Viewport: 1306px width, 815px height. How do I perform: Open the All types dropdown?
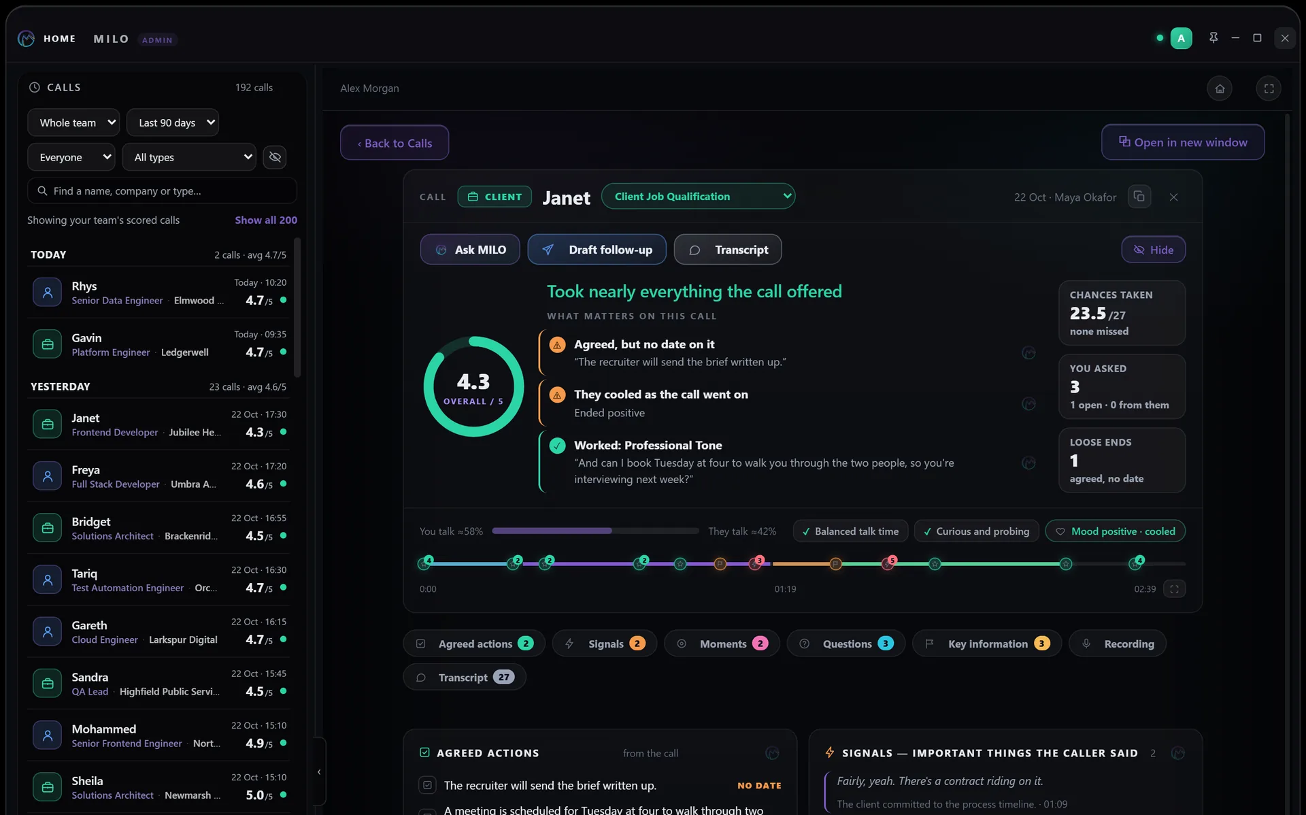coord(189,157)
